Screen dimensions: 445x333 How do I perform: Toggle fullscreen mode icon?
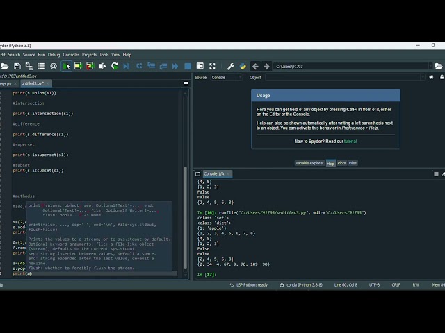point(212,67)
